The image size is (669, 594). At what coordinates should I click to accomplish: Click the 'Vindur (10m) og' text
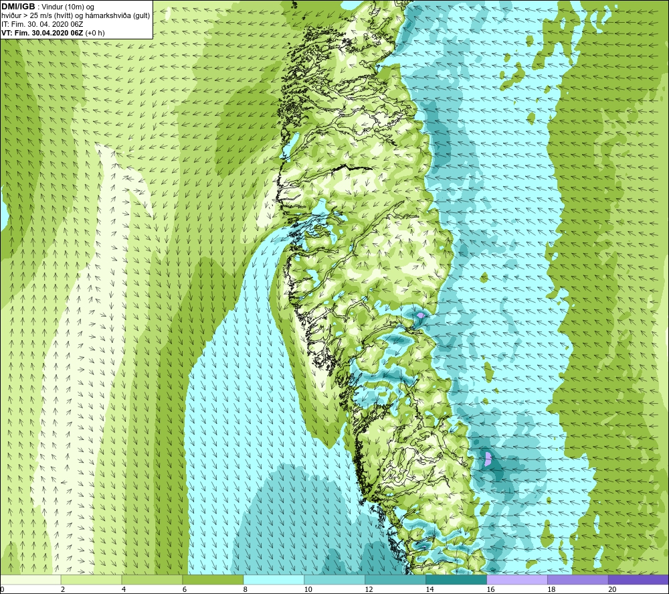pyautogui.click(x=68, y=7)
